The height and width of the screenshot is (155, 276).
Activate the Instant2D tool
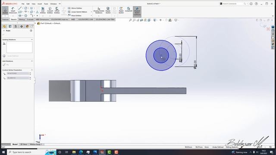(x=129, y=9)
